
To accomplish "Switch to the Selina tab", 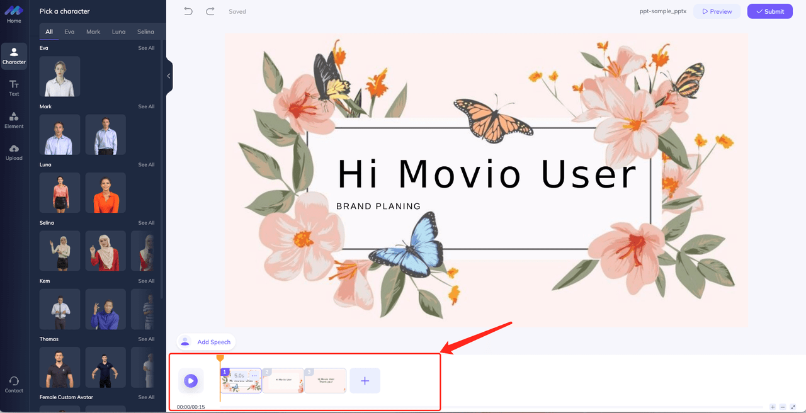I will (145, 31).
